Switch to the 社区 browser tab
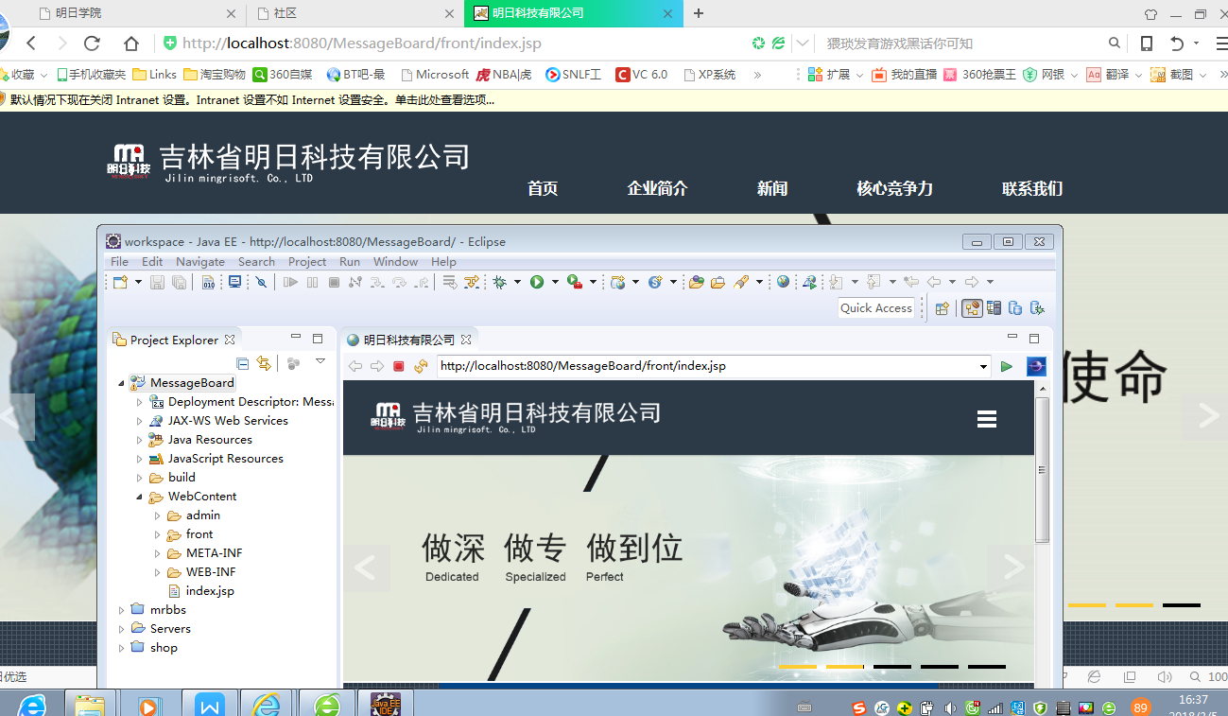Screen dimensions: 1228x716 (x=355, y=13)
